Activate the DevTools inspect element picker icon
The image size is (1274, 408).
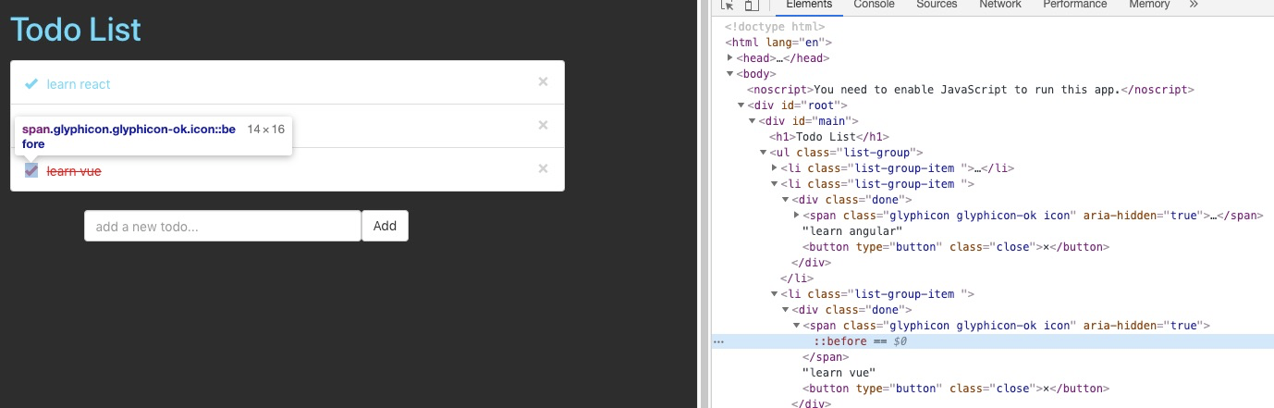[728, 5]
